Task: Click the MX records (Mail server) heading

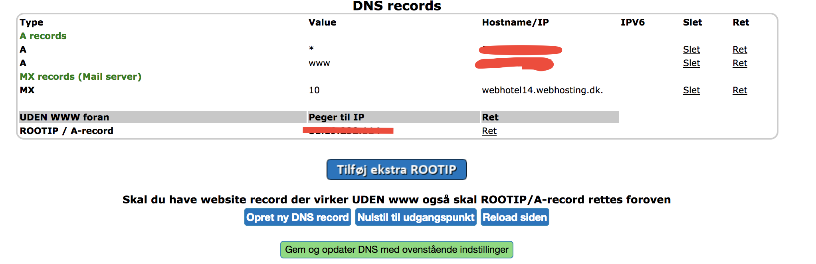Action: coord(81,77)
